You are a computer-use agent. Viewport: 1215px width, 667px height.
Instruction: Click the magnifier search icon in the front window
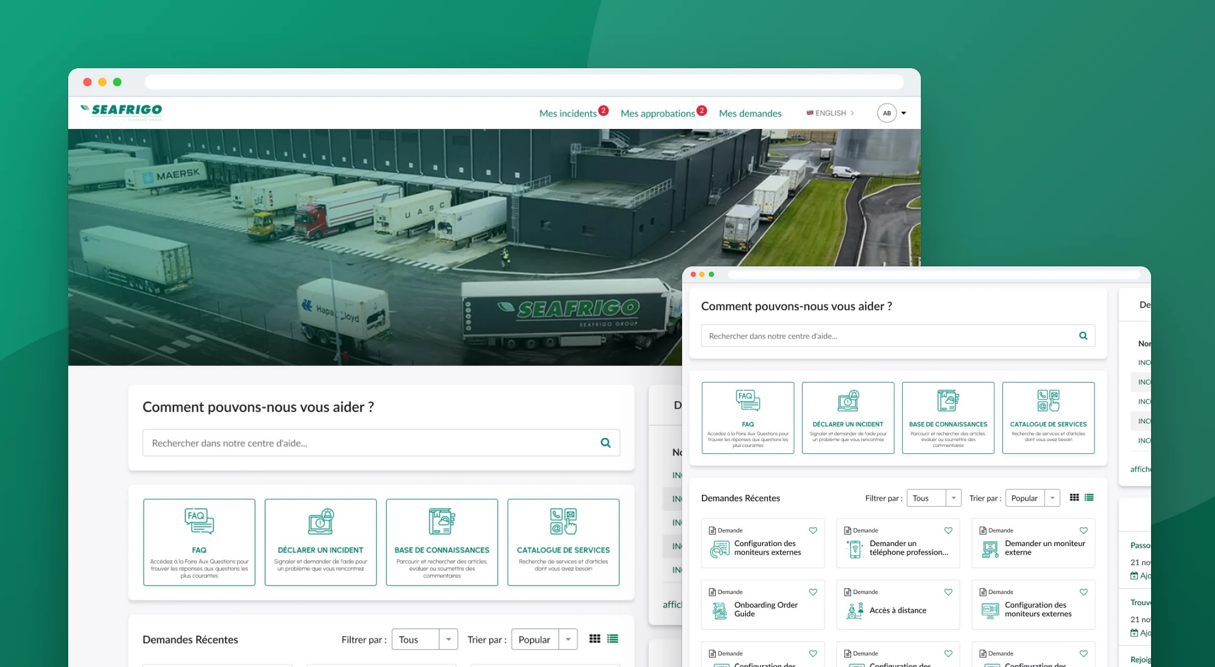(1083, 336)
